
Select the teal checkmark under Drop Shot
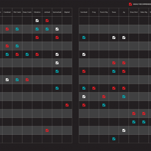(134, 122)
